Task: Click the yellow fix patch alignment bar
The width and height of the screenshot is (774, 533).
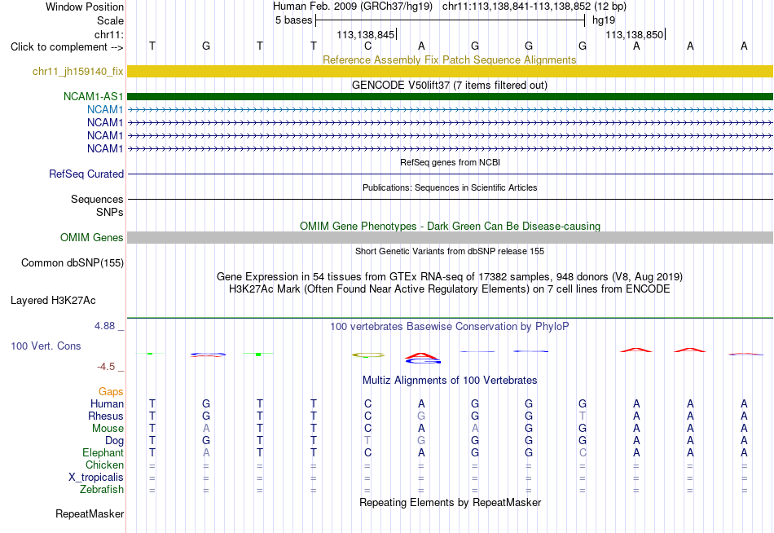Action: pos(450,71)
